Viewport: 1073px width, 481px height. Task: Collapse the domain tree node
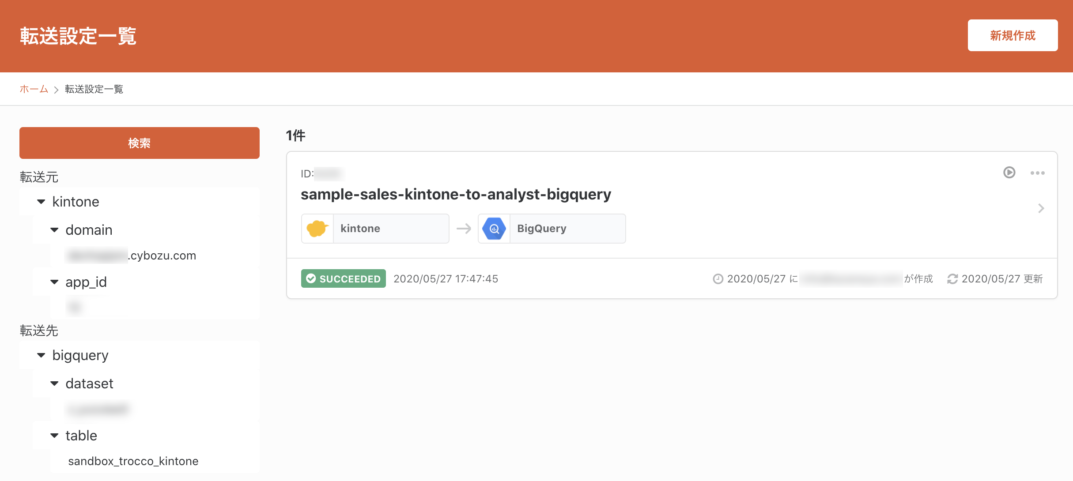[55, 230]
